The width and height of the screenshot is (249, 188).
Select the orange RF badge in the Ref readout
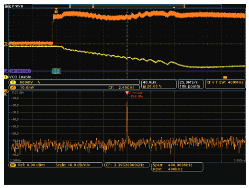coord(13,165)
